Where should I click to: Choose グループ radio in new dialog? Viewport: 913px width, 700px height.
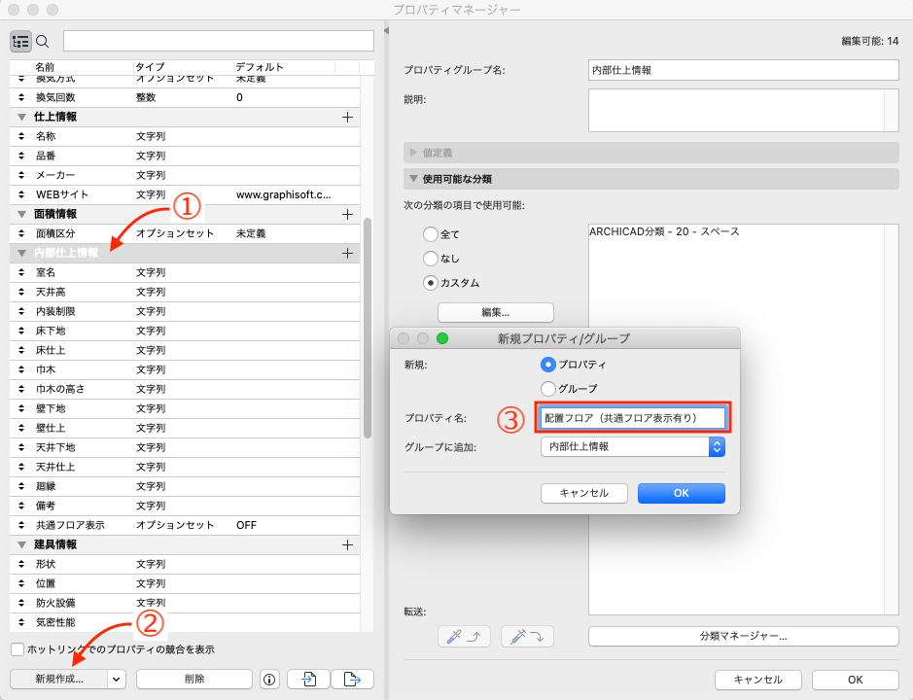click(x=548, y=389)
